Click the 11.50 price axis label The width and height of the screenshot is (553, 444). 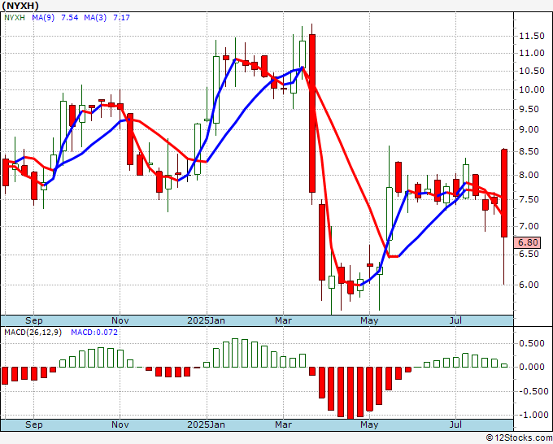click(x=532, y=36)
